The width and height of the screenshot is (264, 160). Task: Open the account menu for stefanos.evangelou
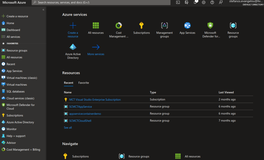[x=246, y=3]
